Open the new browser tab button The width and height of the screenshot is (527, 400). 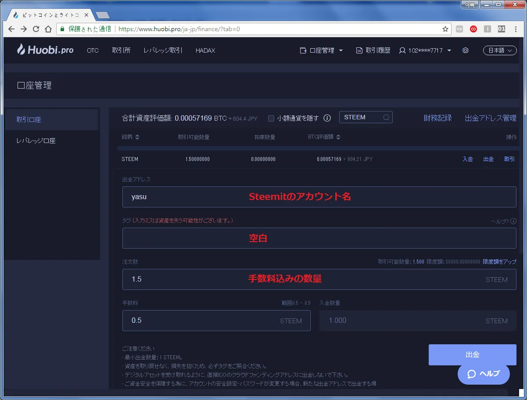(102, 15)
